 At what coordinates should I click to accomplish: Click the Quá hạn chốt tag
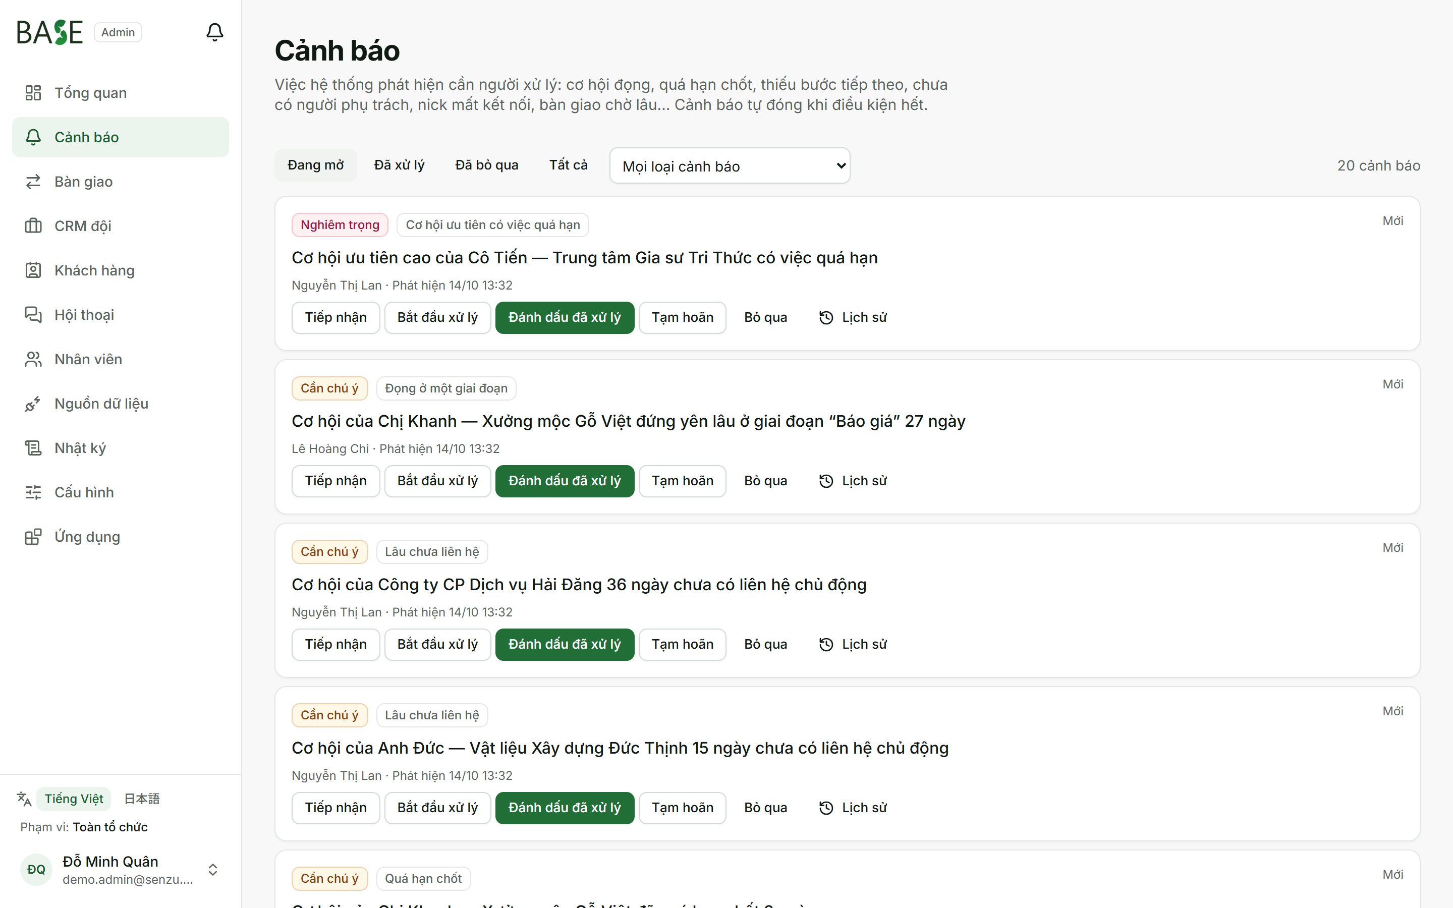point(423,879)
